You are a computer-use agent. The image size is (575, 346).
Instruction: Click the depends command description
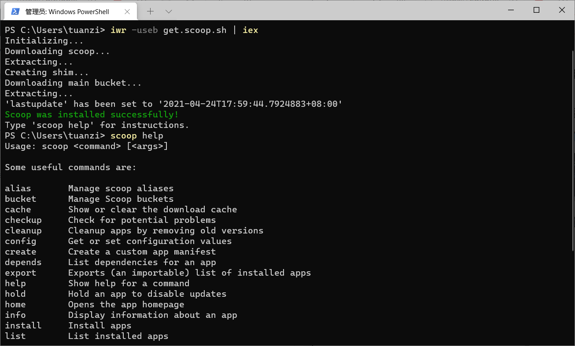tap(141, 262)
